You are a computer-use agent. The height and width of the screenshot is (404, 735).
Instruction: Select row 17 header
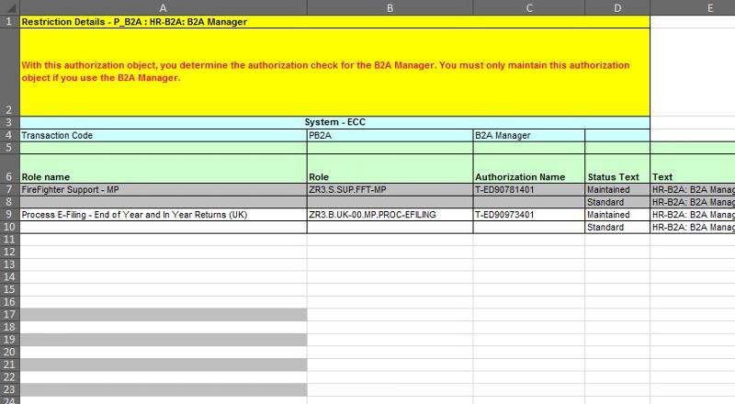coord(9,315)
